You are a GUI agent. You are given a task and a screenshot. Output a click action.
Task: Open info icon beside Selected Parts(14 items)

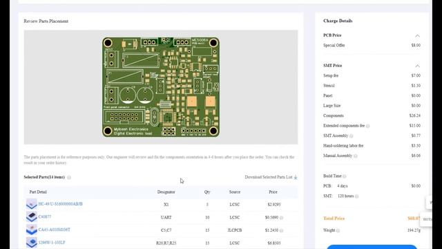(x=69, y=177)
